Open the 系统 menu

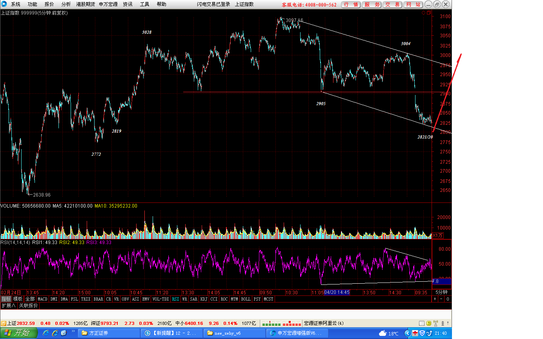[x=16, y=4]
